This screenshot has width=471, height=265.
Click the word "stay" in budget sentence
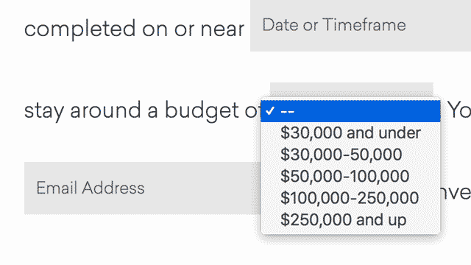(x=44, y=111)
